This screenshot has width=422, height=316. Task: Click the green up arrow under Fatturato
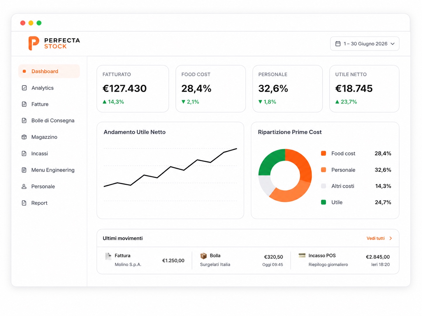point(105,102)
